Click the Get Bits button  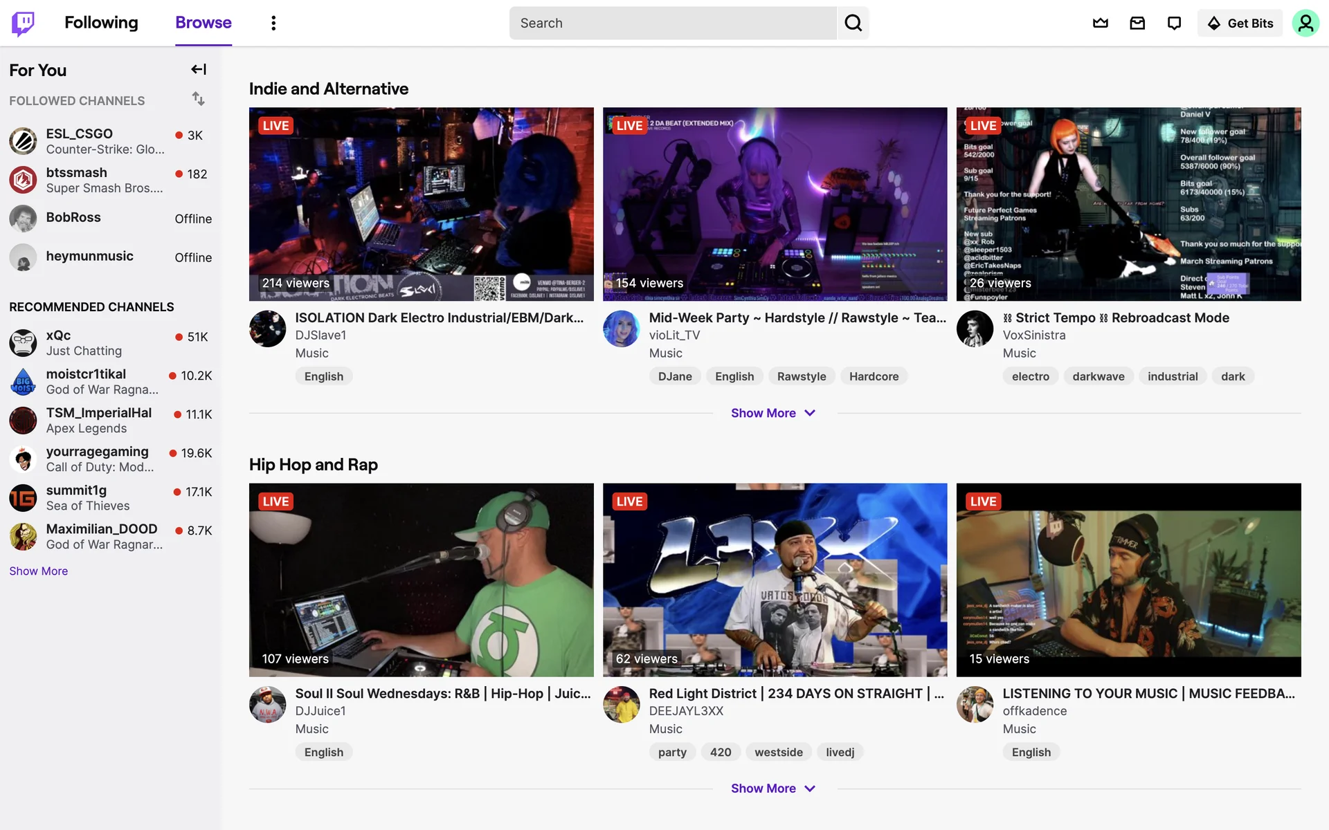click(x=1240, y=23)
